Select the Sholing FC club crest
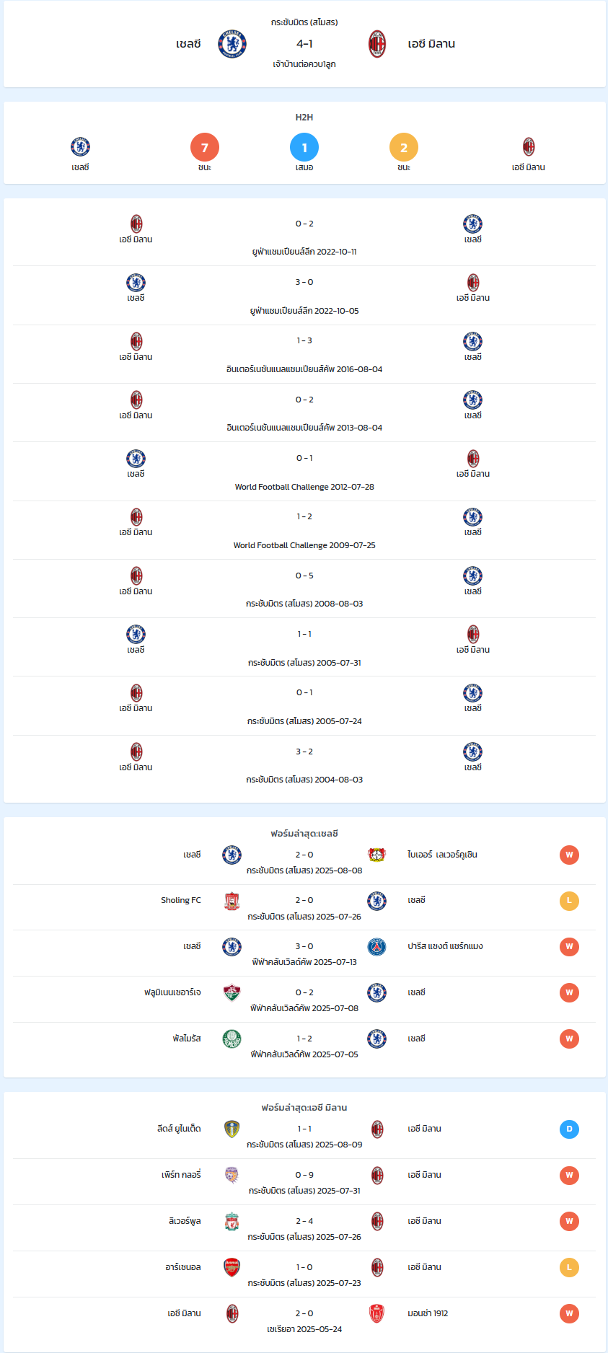 tap(232, 901)
